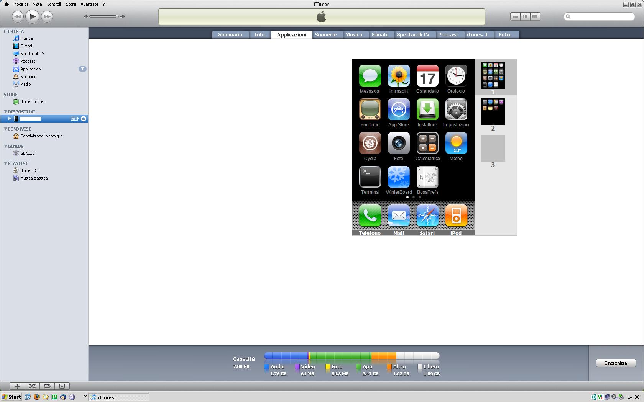Toggle shuffle playback

tap(32, 386)
